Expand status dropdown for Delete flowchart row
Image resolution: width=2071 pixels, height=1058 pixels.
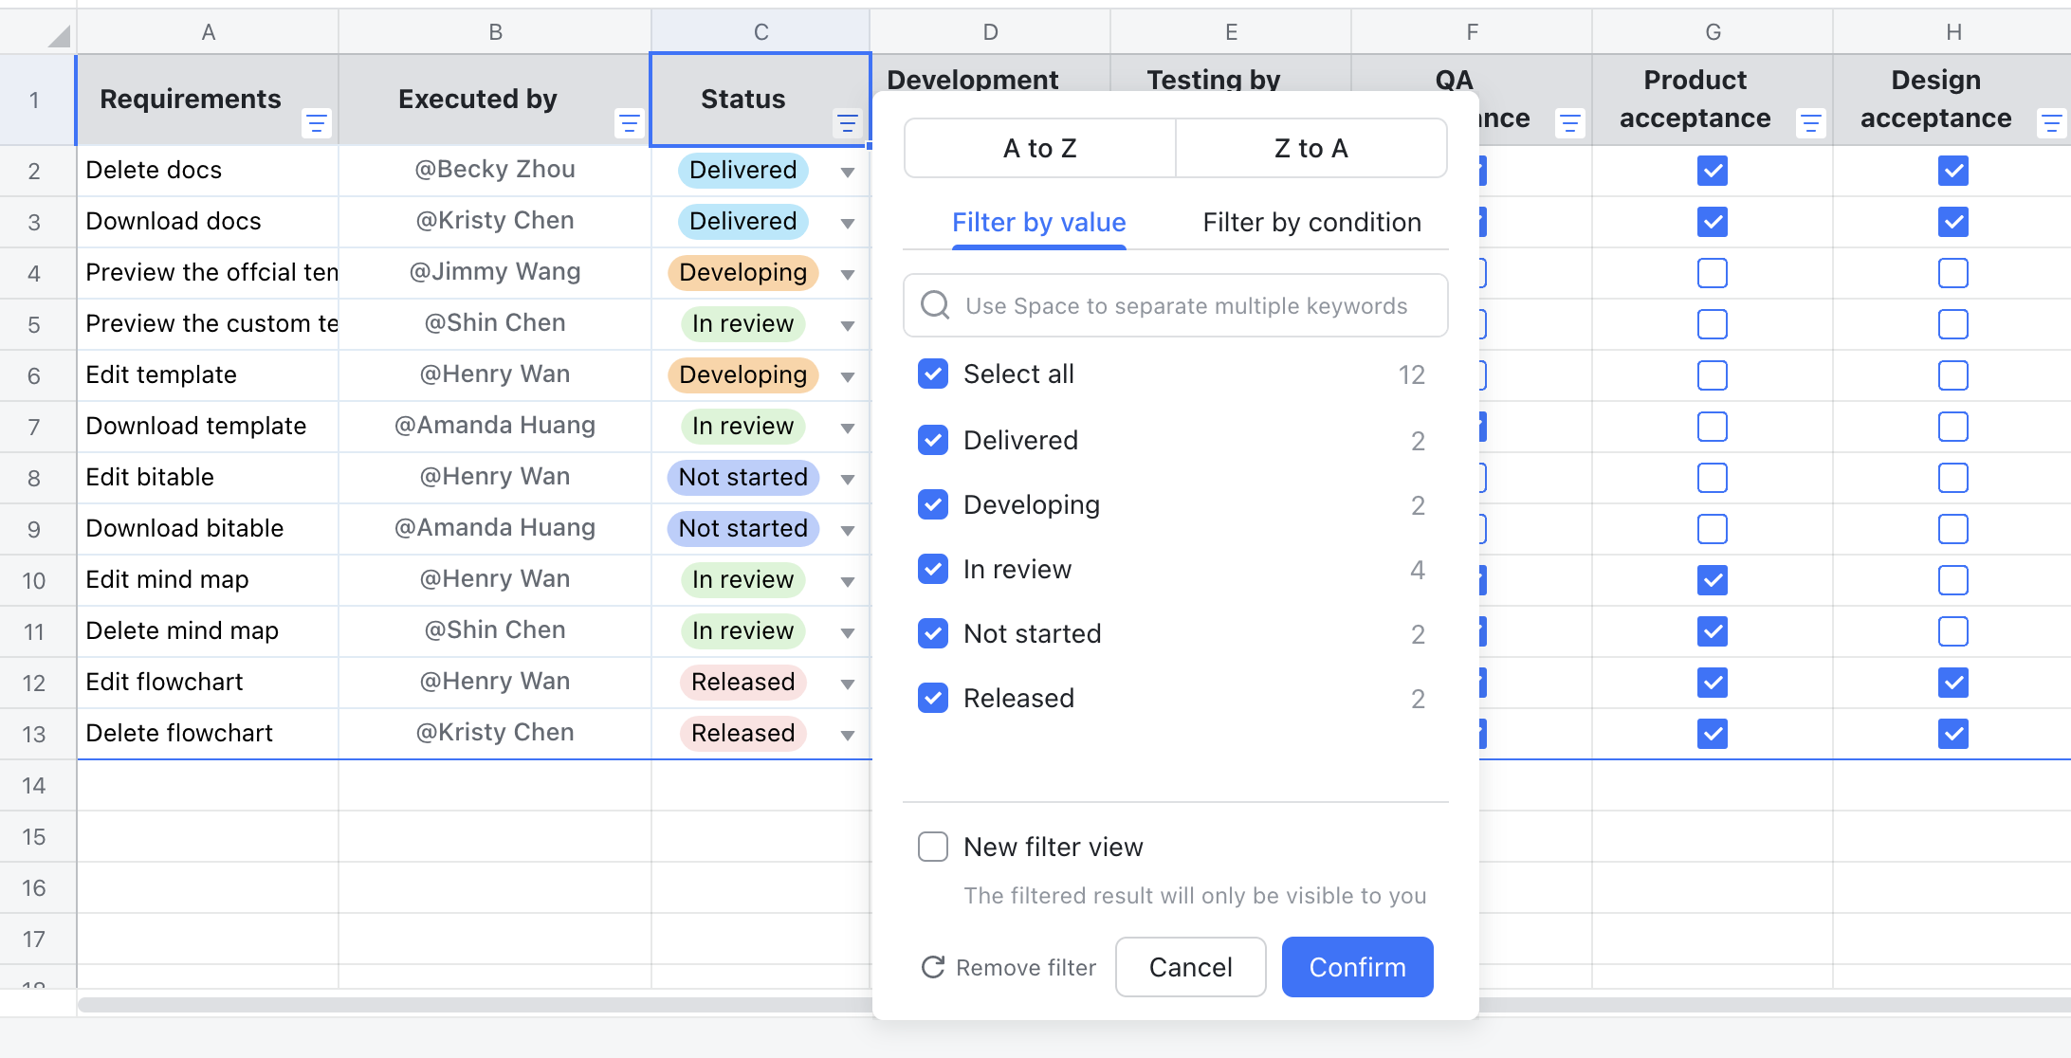point(848,735)
